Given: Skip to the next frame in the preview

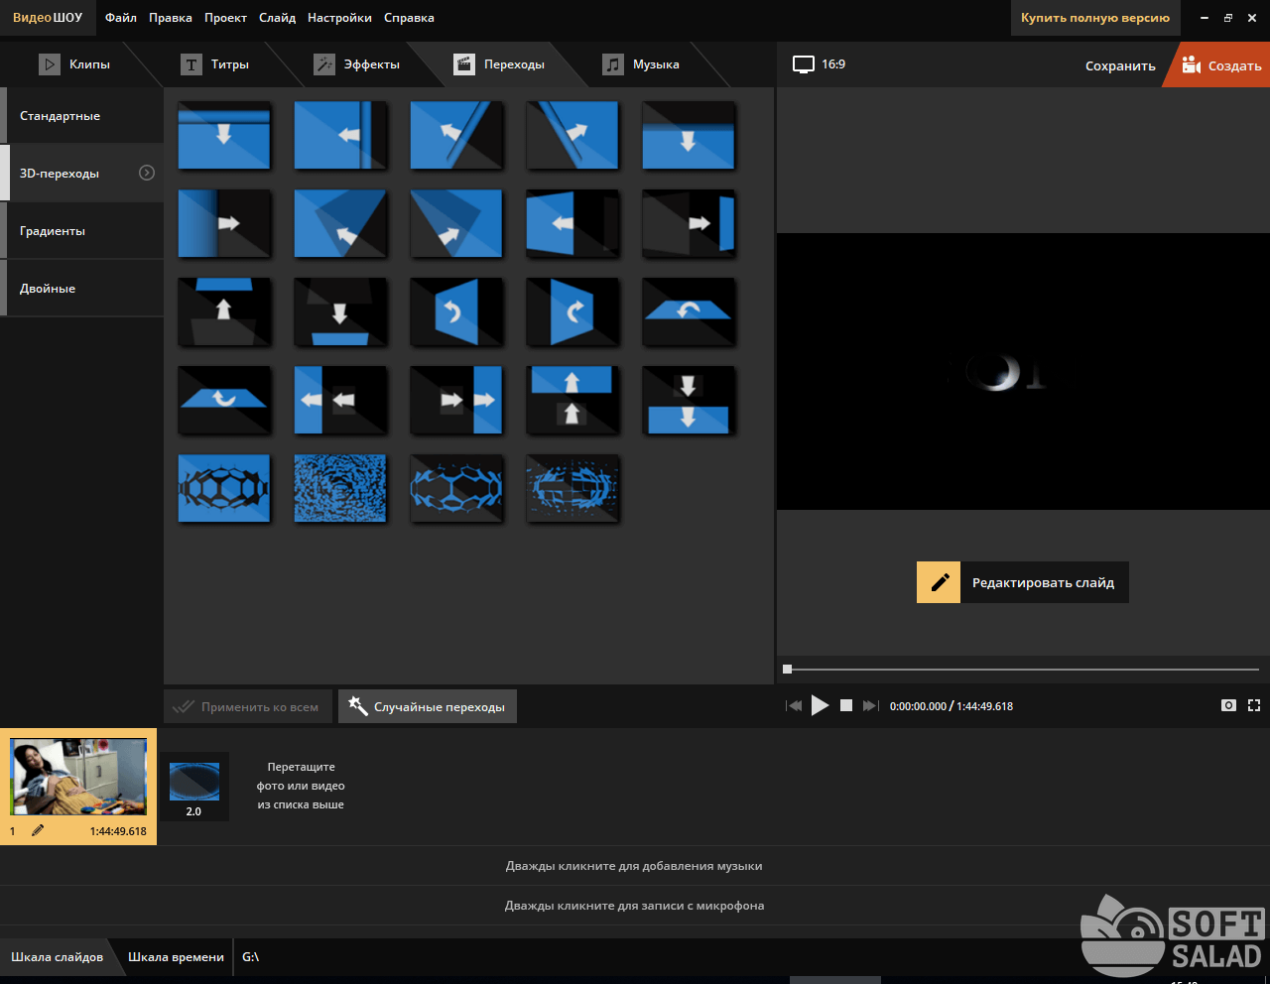Looking at the screenshot, I should tap(870, 705).
